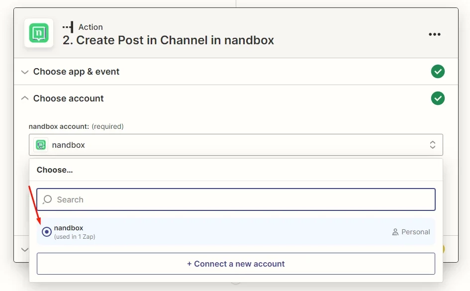470x291 pixels.
Task: Open the Choose app & event section title
Action: pyautogui.click(x=76, y=72)
